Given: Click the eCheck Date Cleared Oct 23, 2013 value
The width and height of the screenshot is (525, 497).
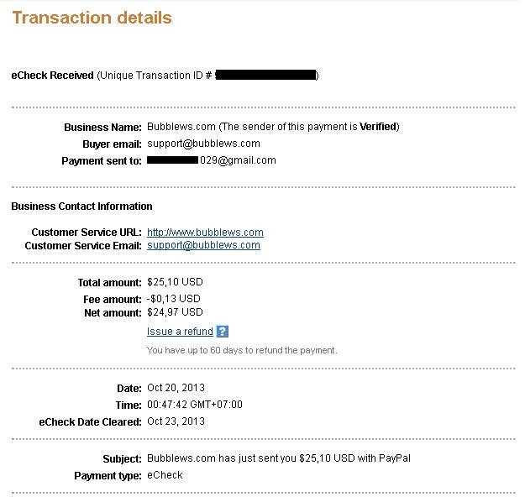Looking at the screenshot, I should coord(176,421).
